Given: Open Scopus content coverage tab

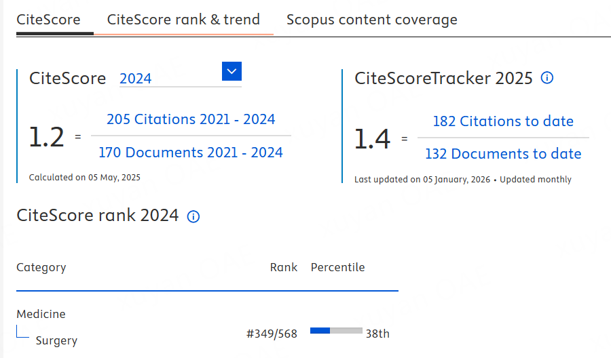Looking at the screenshot, I should pyautogui.click(x=371, y=20).
